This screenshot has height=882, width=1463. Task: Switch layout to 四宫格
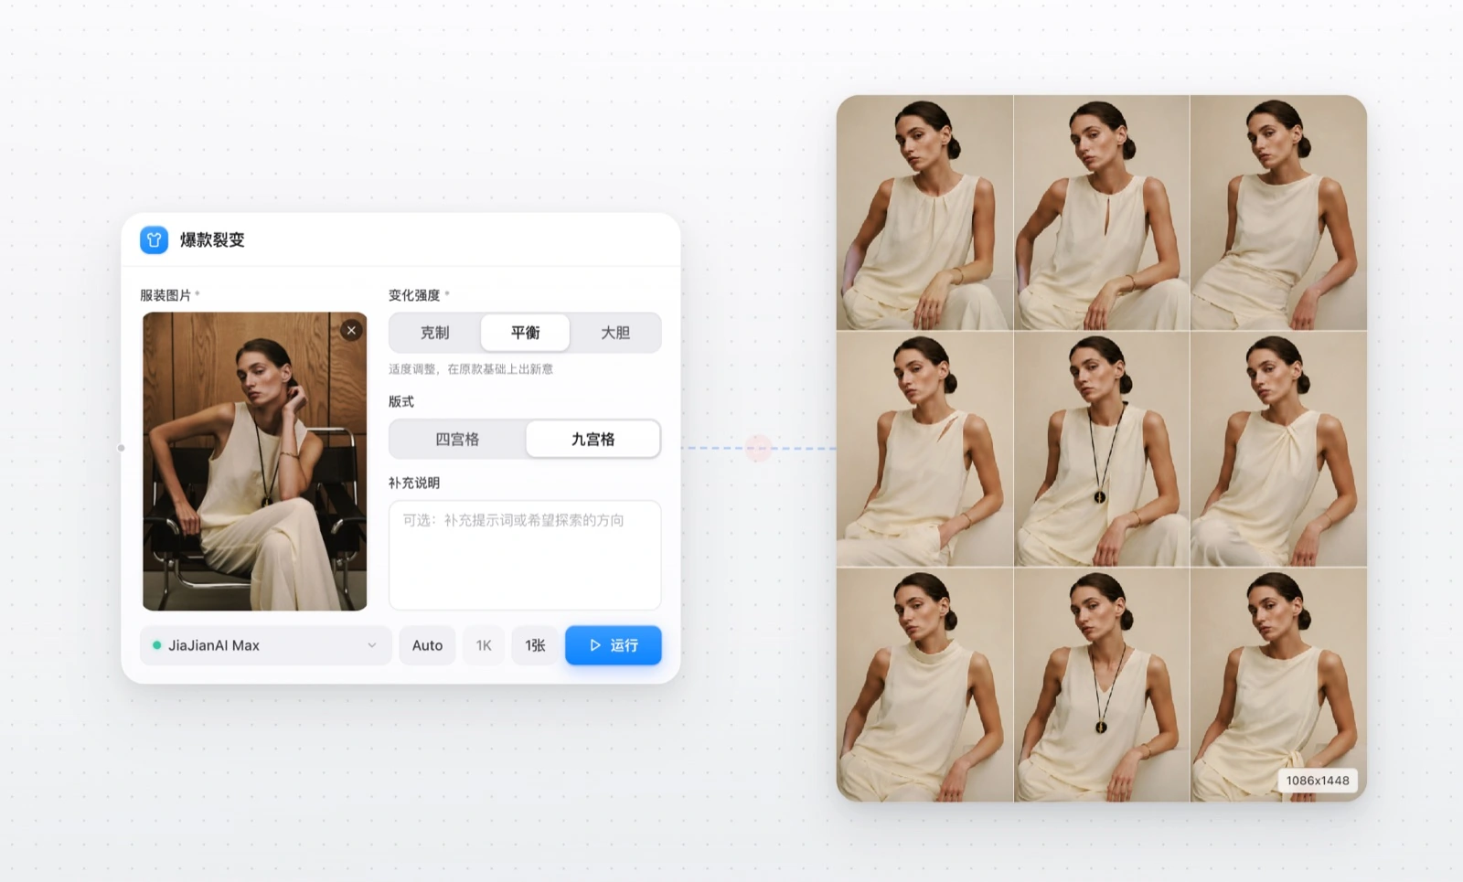point(457,440)
